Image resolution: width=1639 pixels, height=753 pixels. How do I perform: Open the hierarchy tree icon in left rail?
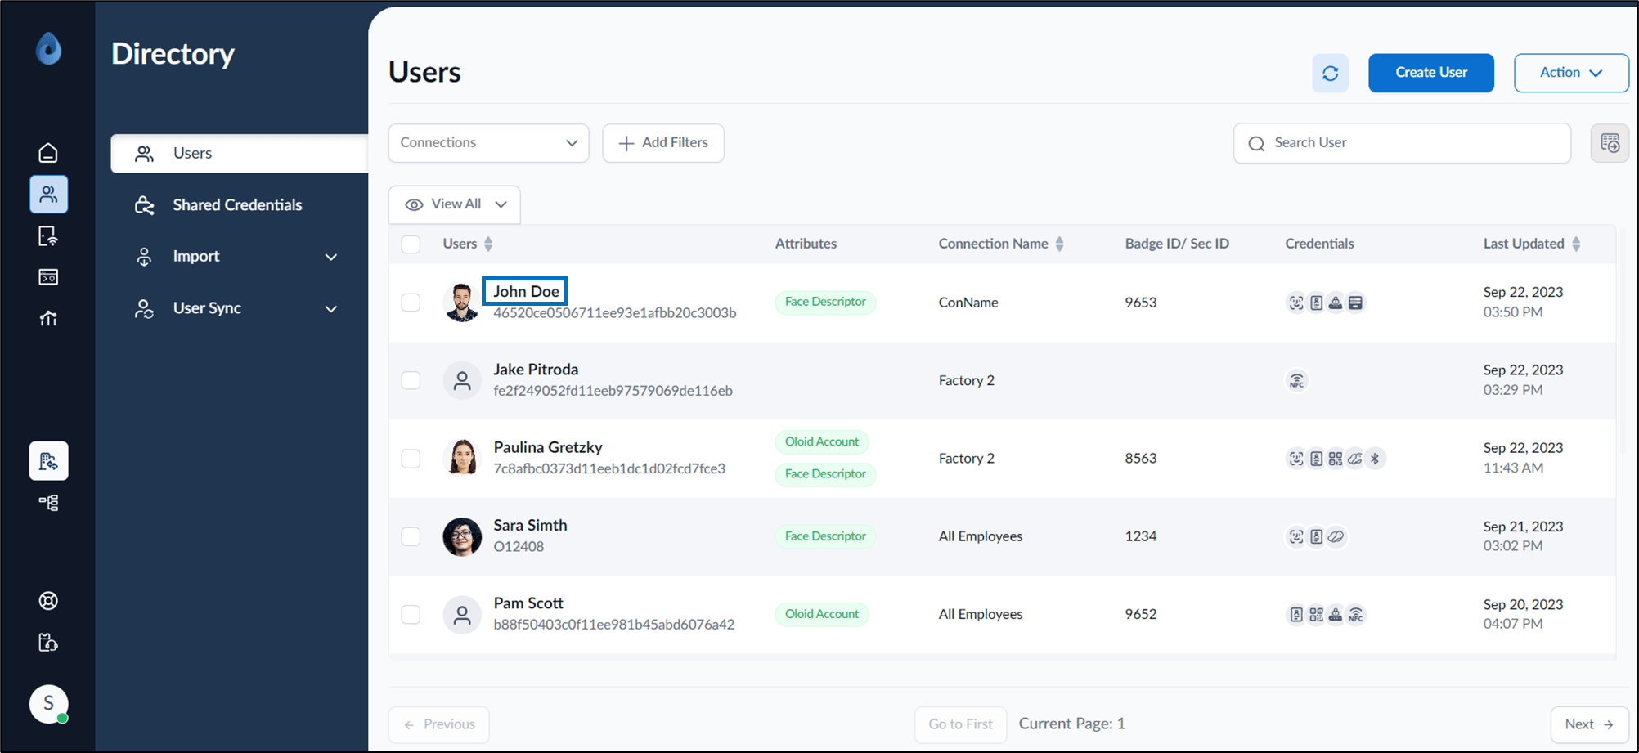tap(48, 503)
